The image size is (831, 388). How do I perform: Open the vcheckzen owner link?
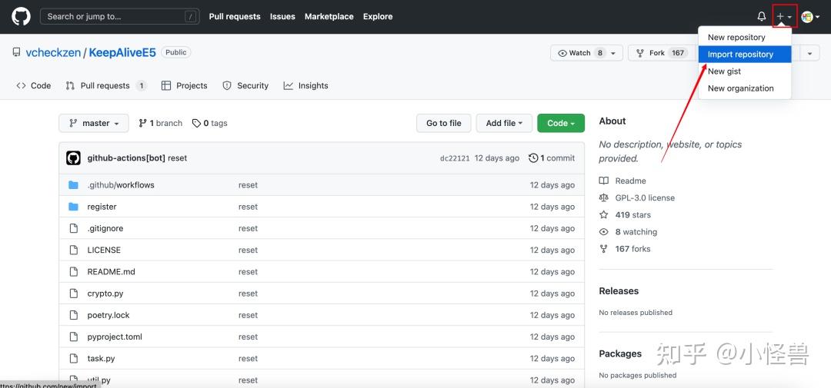(x=53, y=52)
